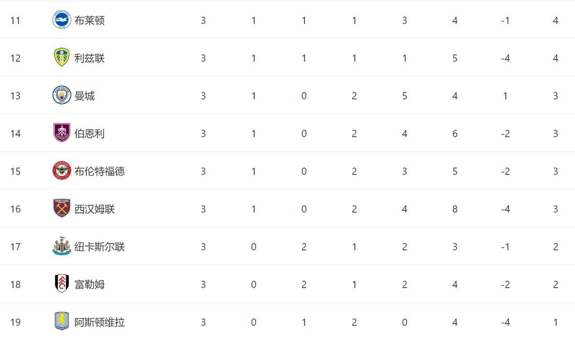
Task: Click the Manchester City badge icon
Action: click(62, 96)
